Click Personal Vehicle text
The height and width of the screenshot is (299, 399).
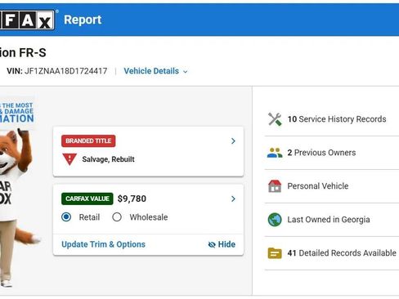(318, 186)
